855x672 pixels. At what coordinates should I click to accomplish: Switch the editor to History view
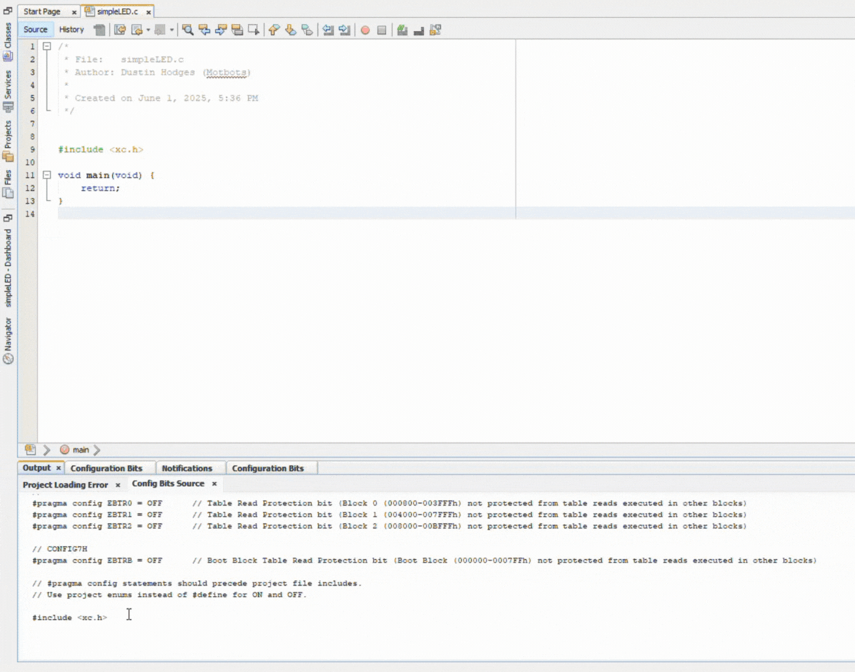tap(71, 29)
